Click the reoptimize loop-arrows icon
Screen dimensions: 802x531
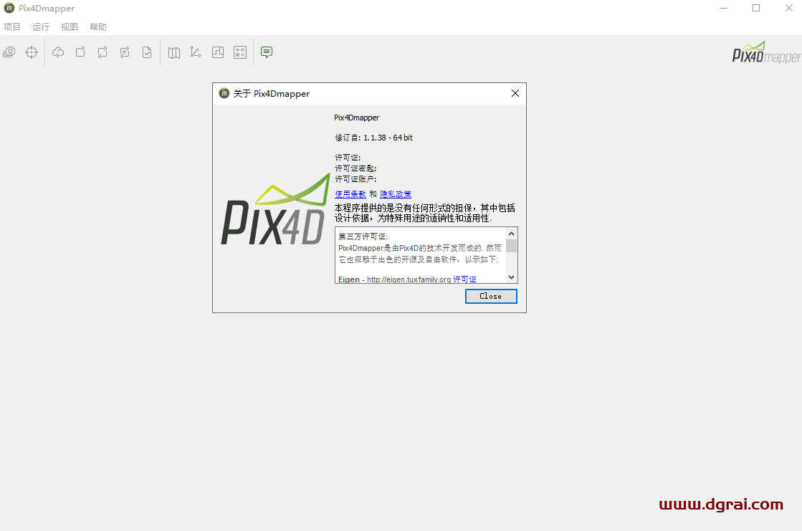102,52
